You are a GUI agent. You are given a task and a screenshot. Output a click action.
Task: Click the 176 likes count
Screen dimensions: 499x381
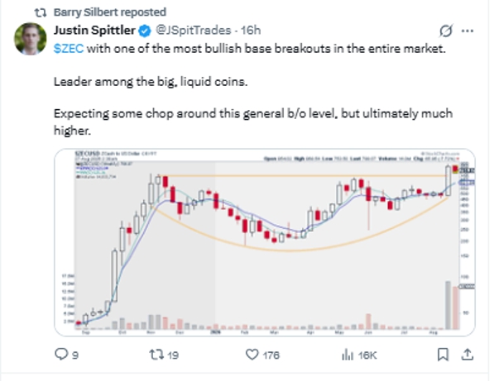coord(271,355)
